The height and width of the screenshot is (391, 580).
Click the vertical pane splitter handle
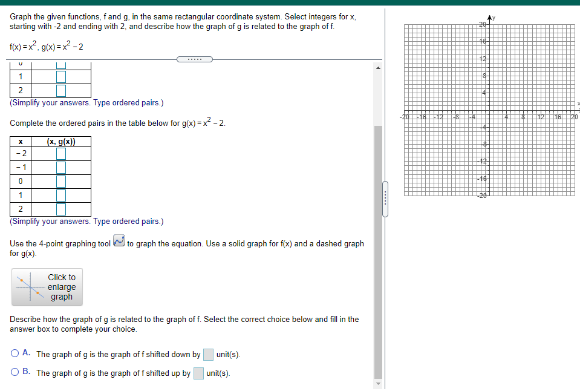(x=385, y=199)
